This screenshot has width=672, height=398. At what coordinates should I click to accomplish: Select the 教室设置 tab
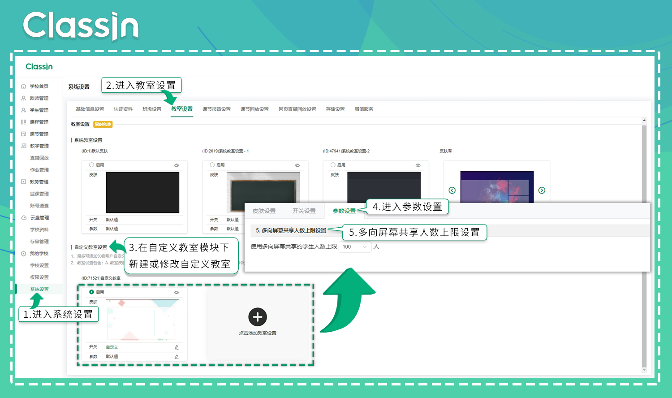pyautogui.click(x=182, y=109)
